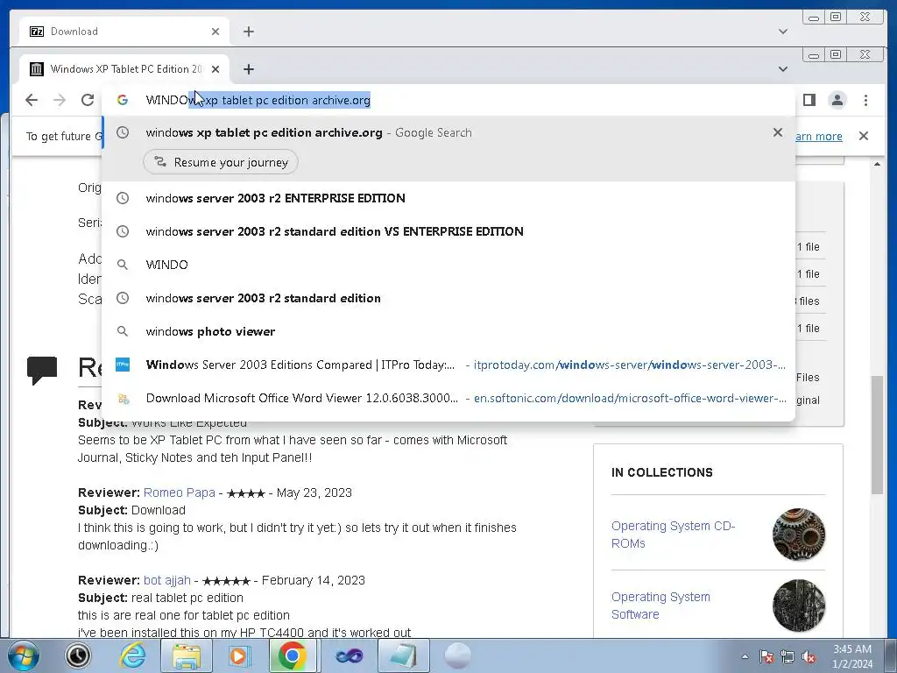Screen dimensions: 897x673
Task: Open Operating System Software collection
Action: pos(660,606)
